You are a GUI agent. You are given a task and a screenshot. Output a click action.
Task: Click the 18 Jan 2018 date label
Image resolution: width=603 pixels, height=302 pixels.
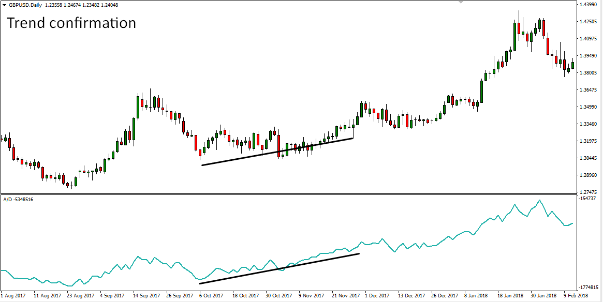pos(509,296)
